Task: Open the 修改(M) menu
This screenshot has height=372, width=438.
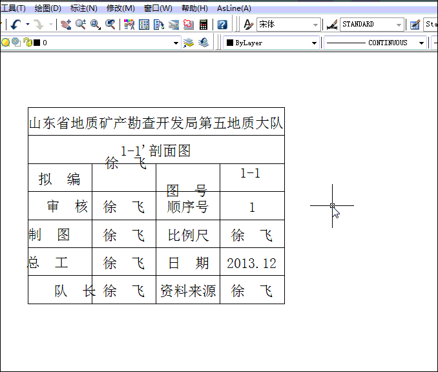Action: [x=120, y=8]
